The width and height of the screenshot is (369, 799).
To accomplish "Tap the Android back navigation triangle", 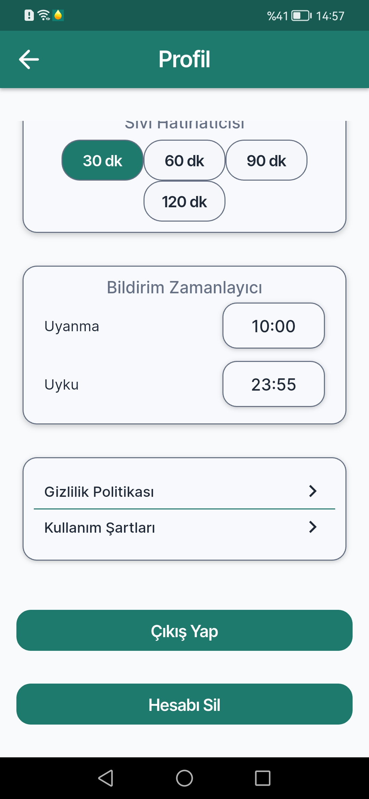I will point(106,778).
